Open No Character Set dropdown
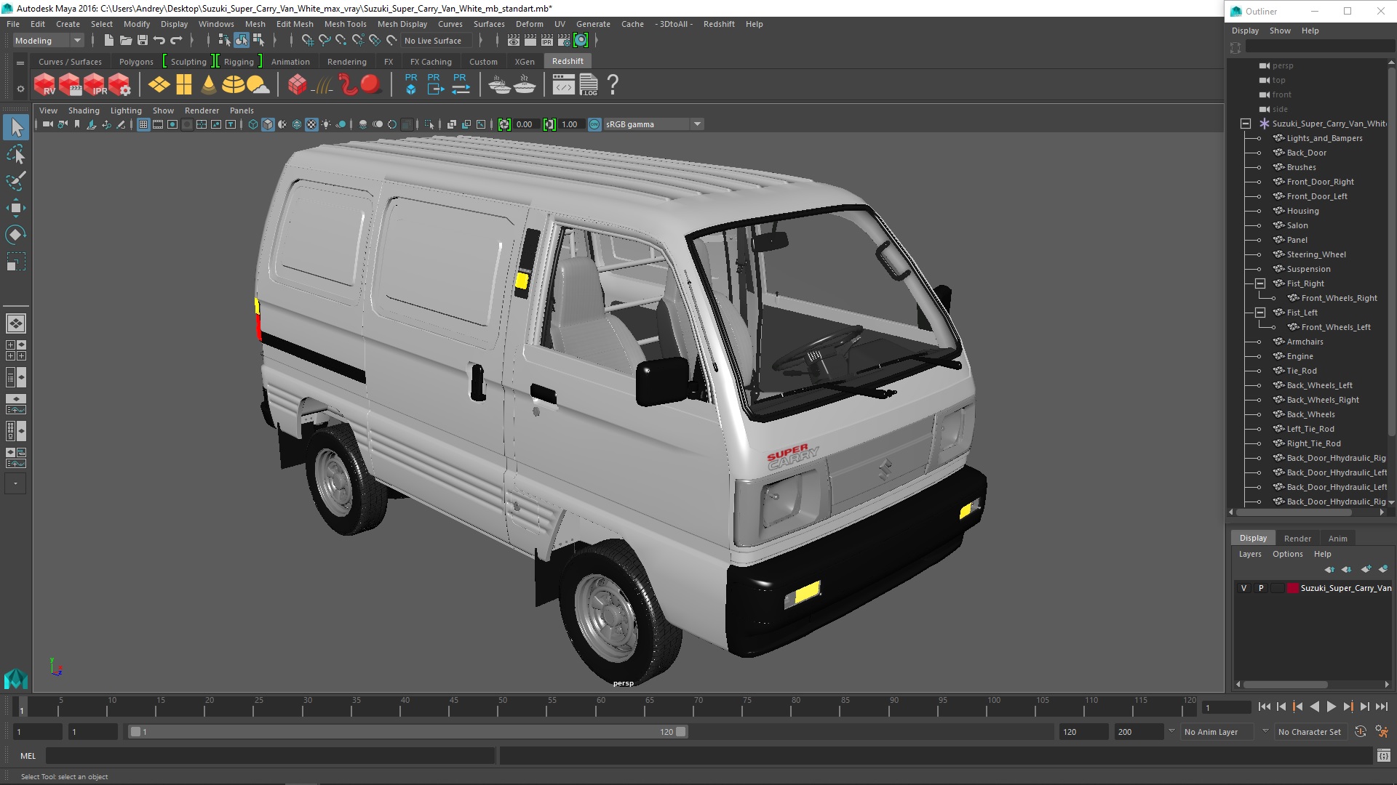The image size is (1397, 785). pyautogui.click(x=1313, y=732)
